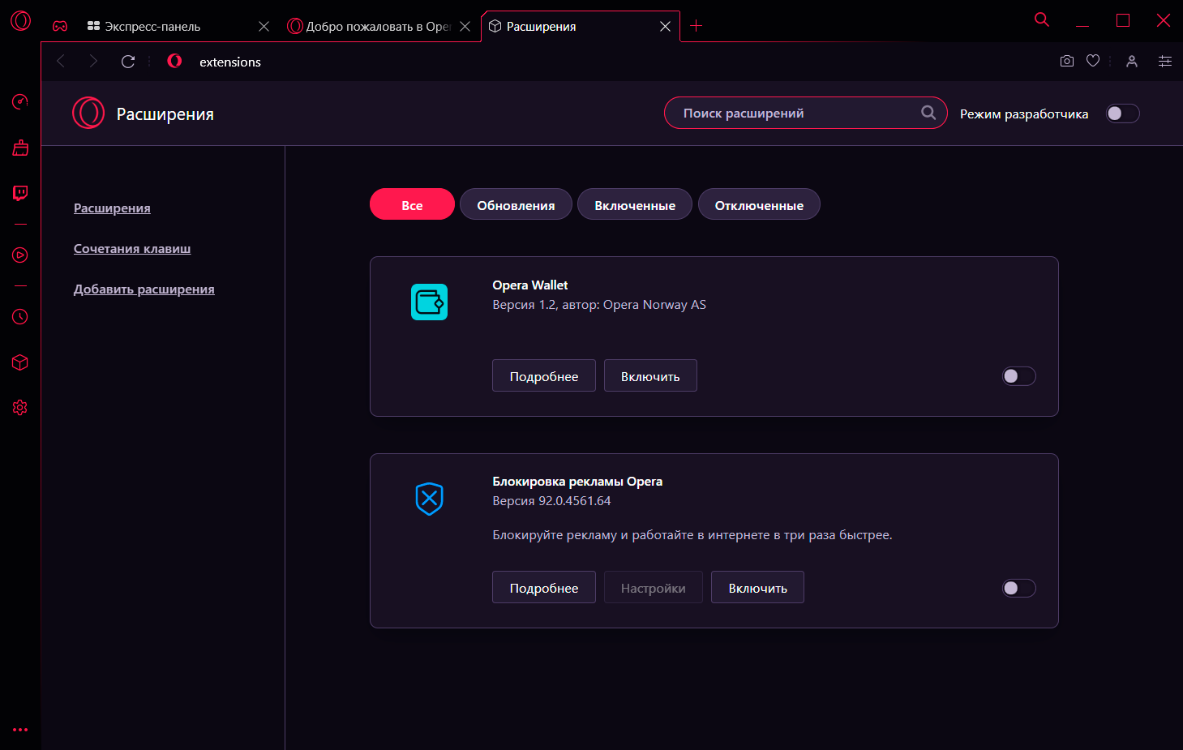This screenshot has width=1183, height=750.
Task: Click Настройки for the ad blocker
Action: (654, 588)
